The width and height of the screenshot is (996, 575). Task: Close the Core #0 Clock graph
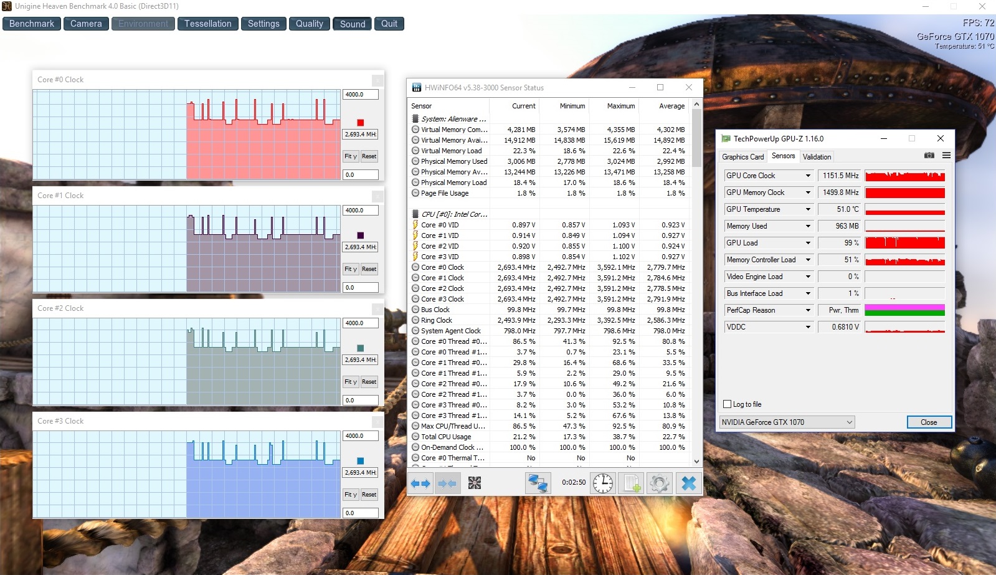click(377, 80)
